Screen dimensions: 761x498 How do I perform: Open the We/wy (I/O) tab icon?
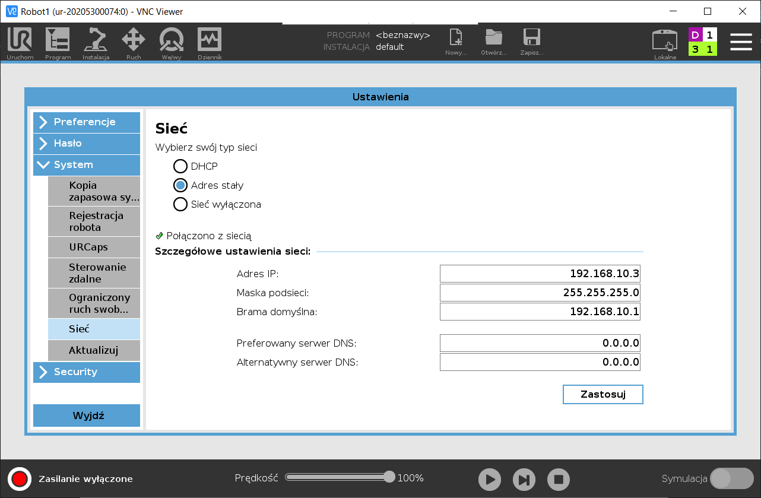[172, 43]
